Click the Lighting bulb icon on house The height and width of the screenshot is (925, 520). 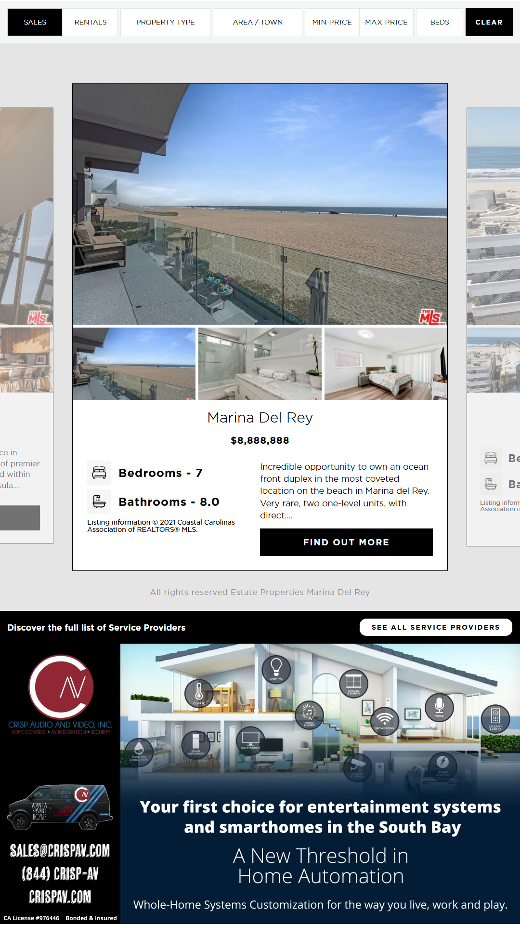click(276, 669)
